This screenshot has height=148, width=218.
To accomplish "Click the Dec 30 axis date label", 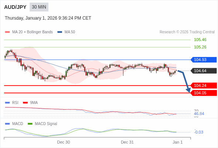I will tap(64, 142).
